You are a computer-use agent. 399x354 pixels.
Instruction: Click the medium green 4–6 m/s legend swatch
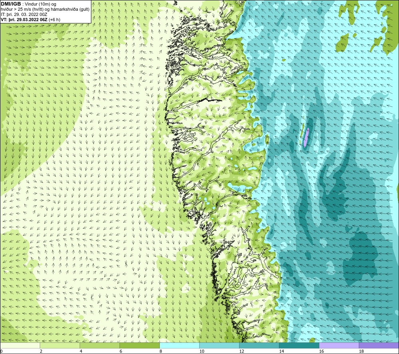(x=100, y=345)
